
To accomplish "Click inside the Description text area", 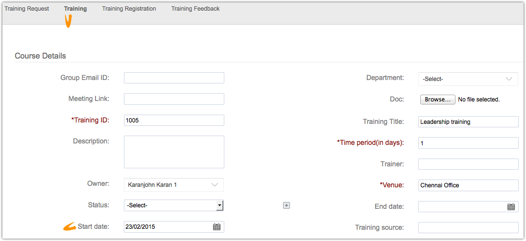I will click(x=174, y=152).
